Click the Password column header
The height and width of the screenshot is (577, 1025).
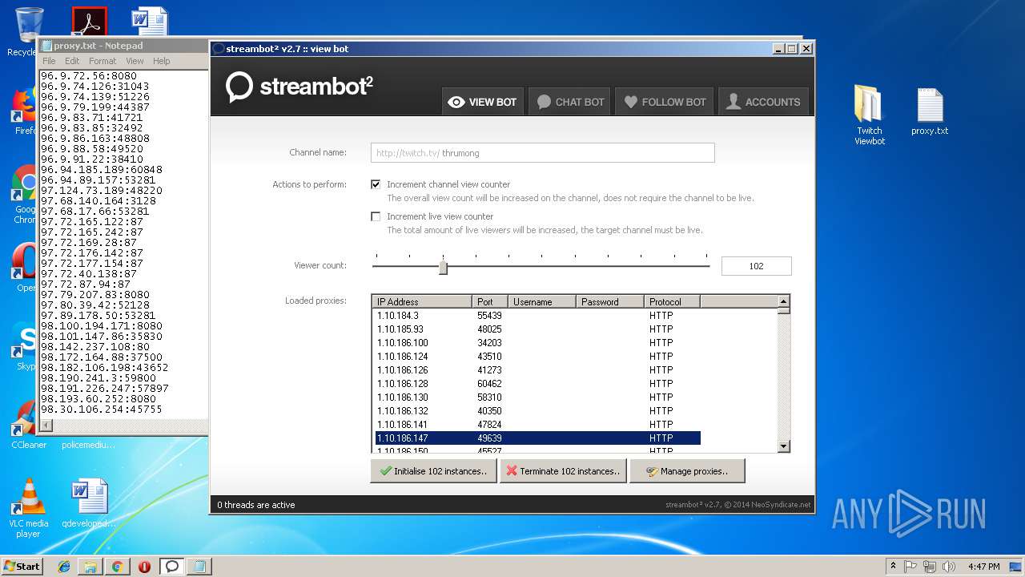coord(610,301)
